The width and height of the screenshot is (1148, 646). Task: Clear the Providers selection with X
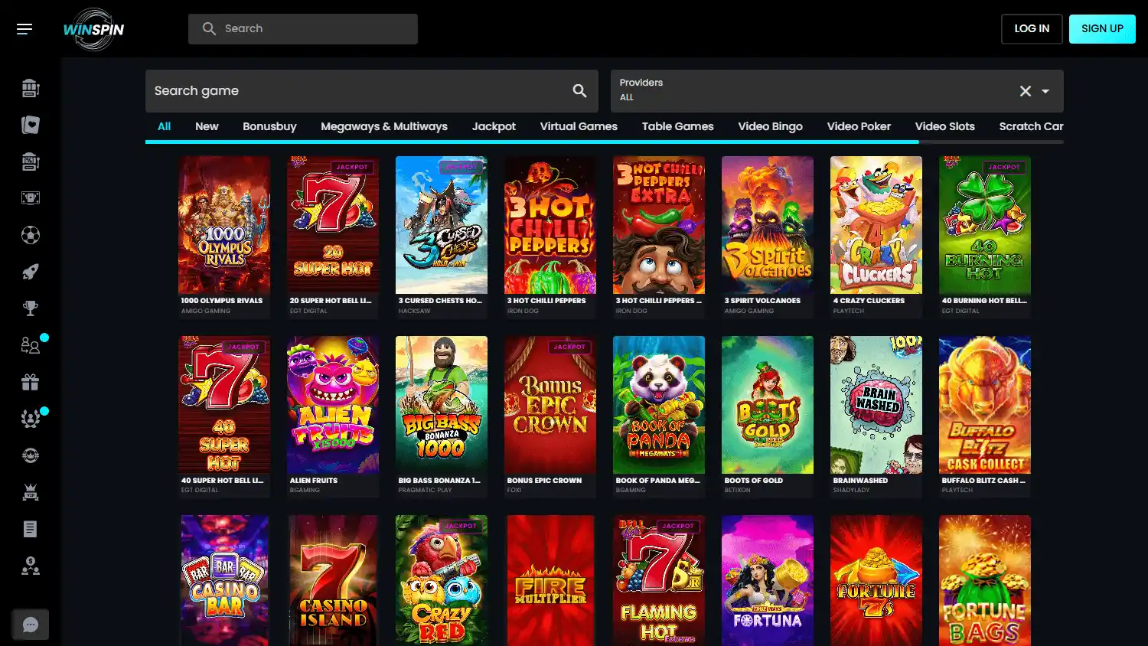coord(1026,91)
